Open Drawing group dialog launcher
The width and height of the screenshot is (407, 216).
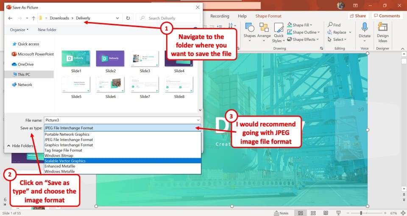[321, 48]
